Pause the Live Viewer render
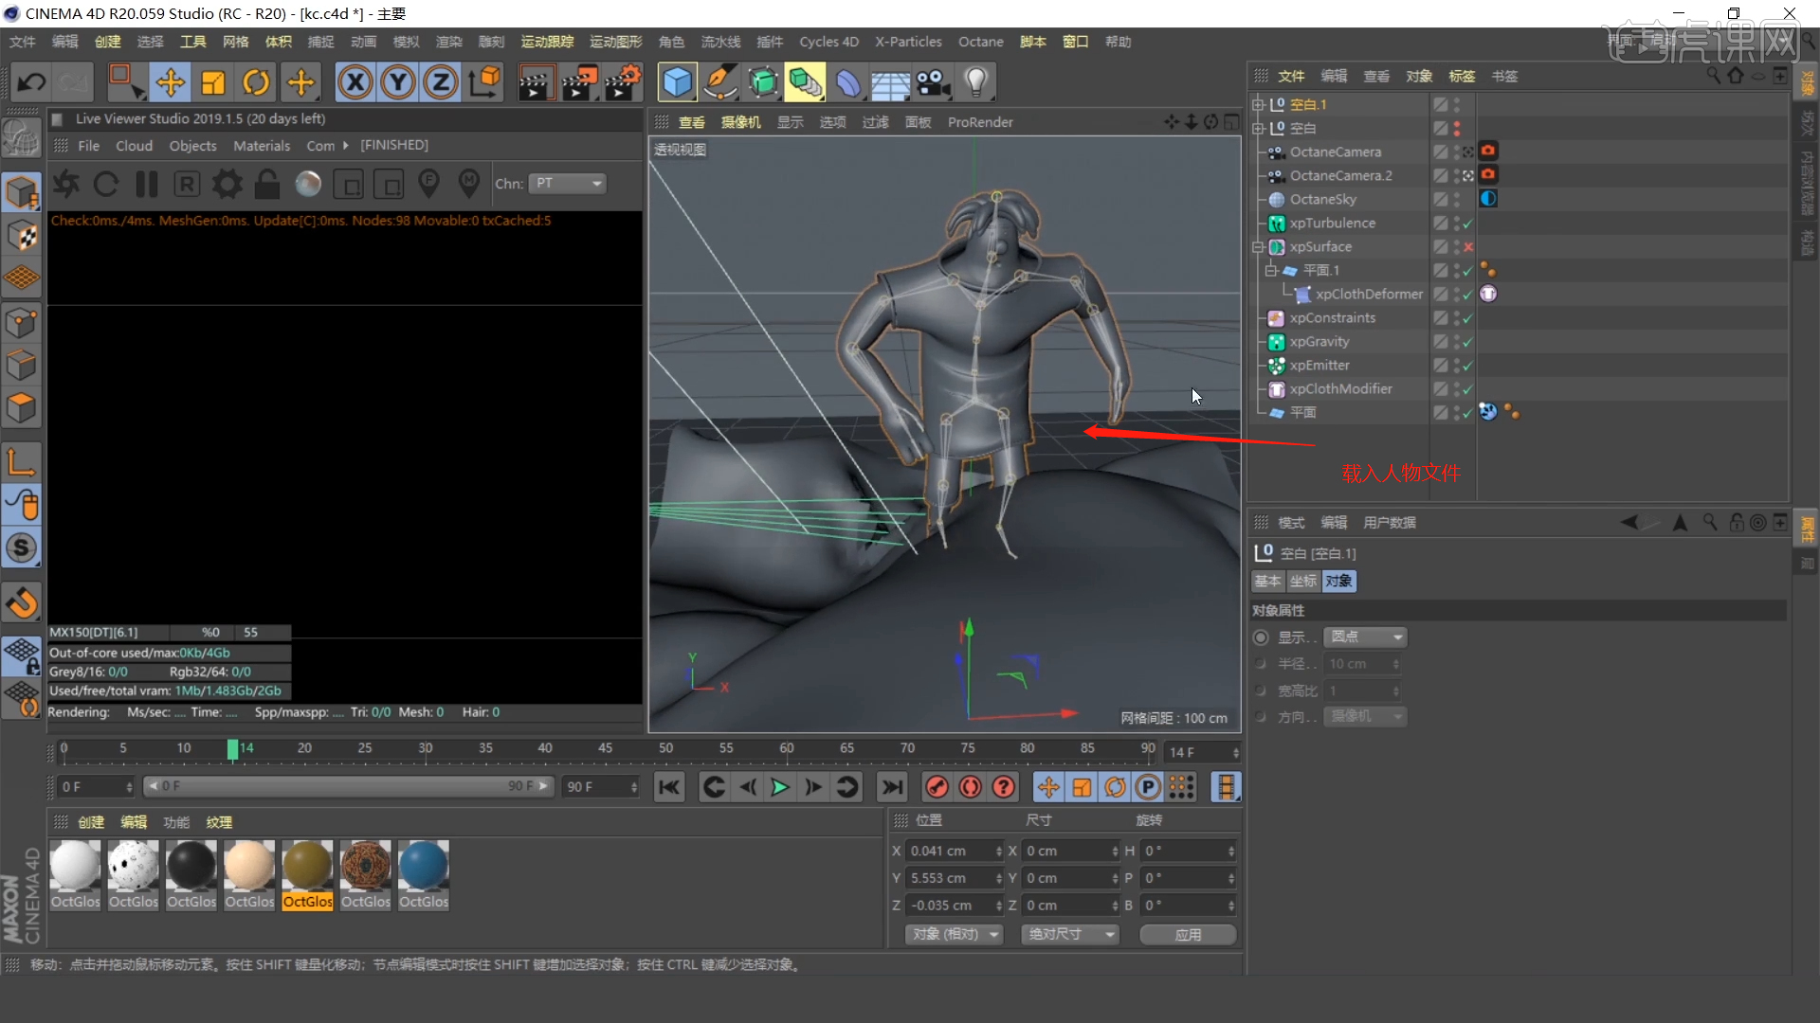Viewport: 1820px width, 1023px height. click(x=146, y=184)
